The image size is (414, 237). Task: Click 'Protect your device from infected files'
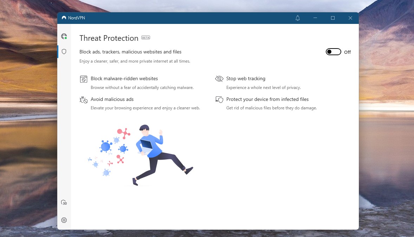[267, 99]
